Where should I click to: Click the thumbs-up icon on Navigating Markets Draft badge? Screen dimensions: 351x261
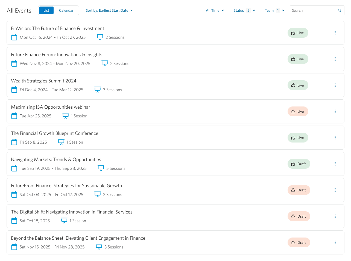coord(293,164)
